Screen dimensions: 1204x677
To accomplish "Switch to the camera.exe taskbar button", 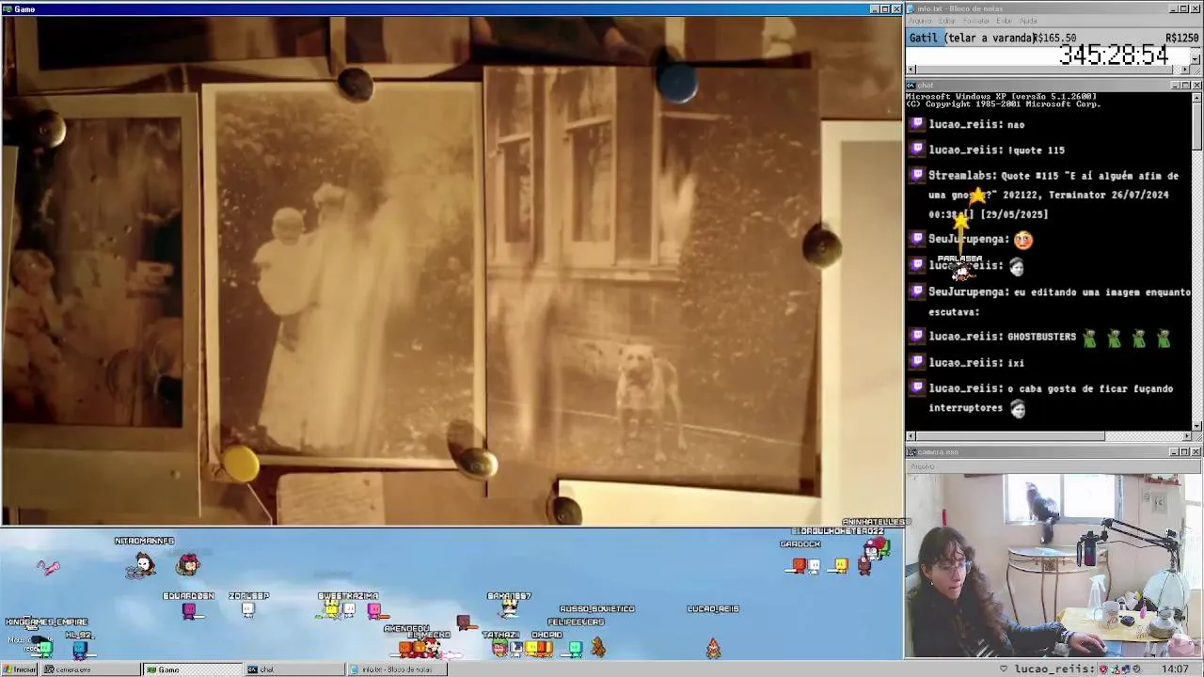I will coord(89,669).
